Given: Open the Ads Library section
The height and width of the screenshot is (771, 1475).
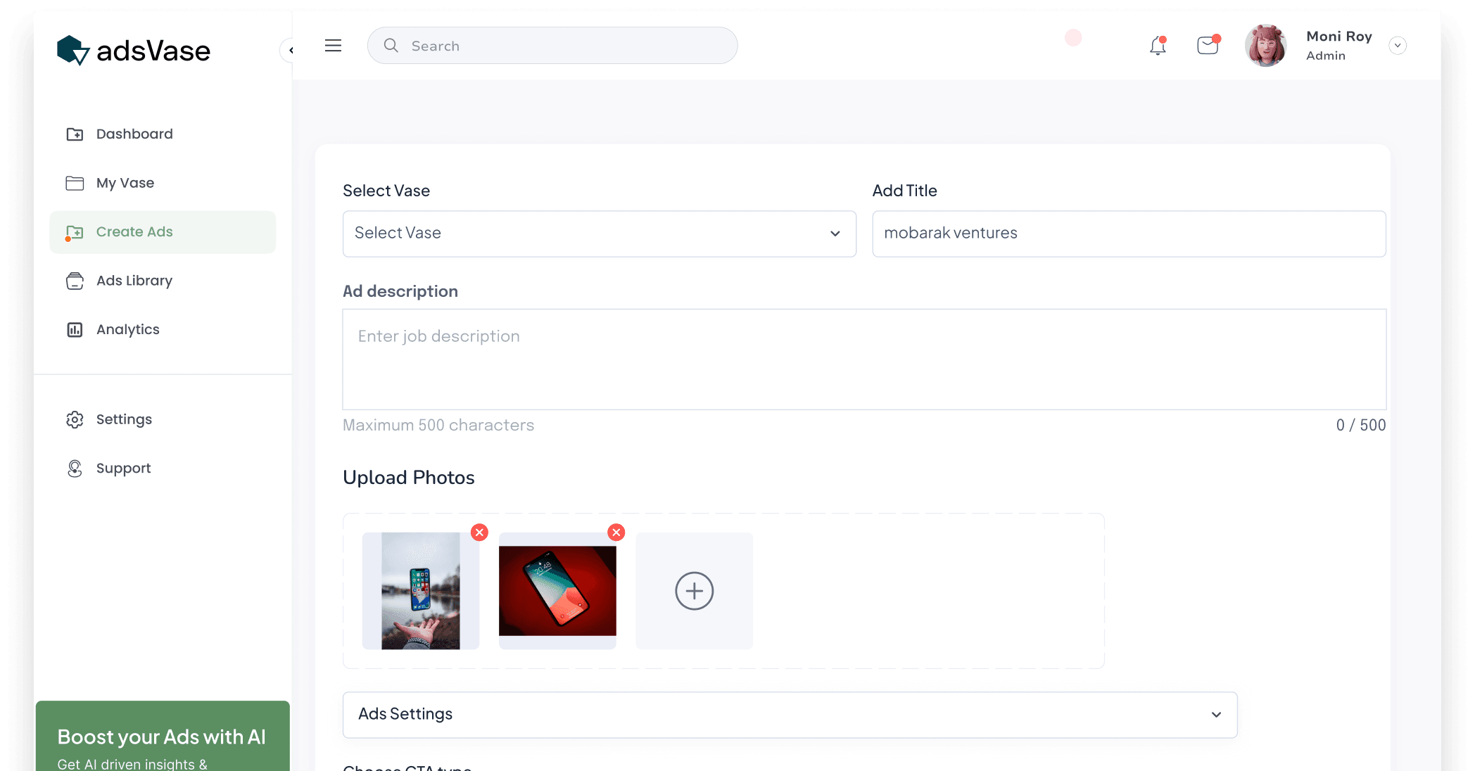Looking at the screenshot, I should (x=134, y=280).
